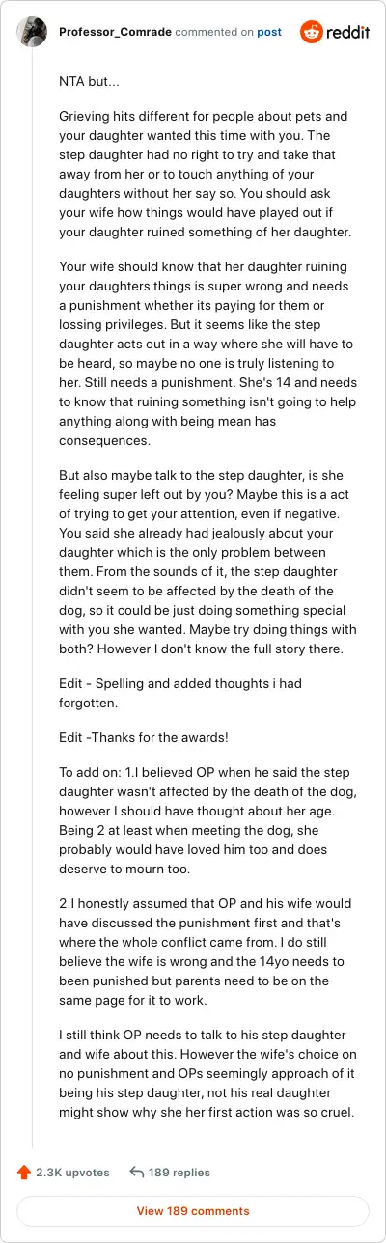Visit the Professor_Comrade user profile link
This screenshot has height=1243, width=386.
116,32
